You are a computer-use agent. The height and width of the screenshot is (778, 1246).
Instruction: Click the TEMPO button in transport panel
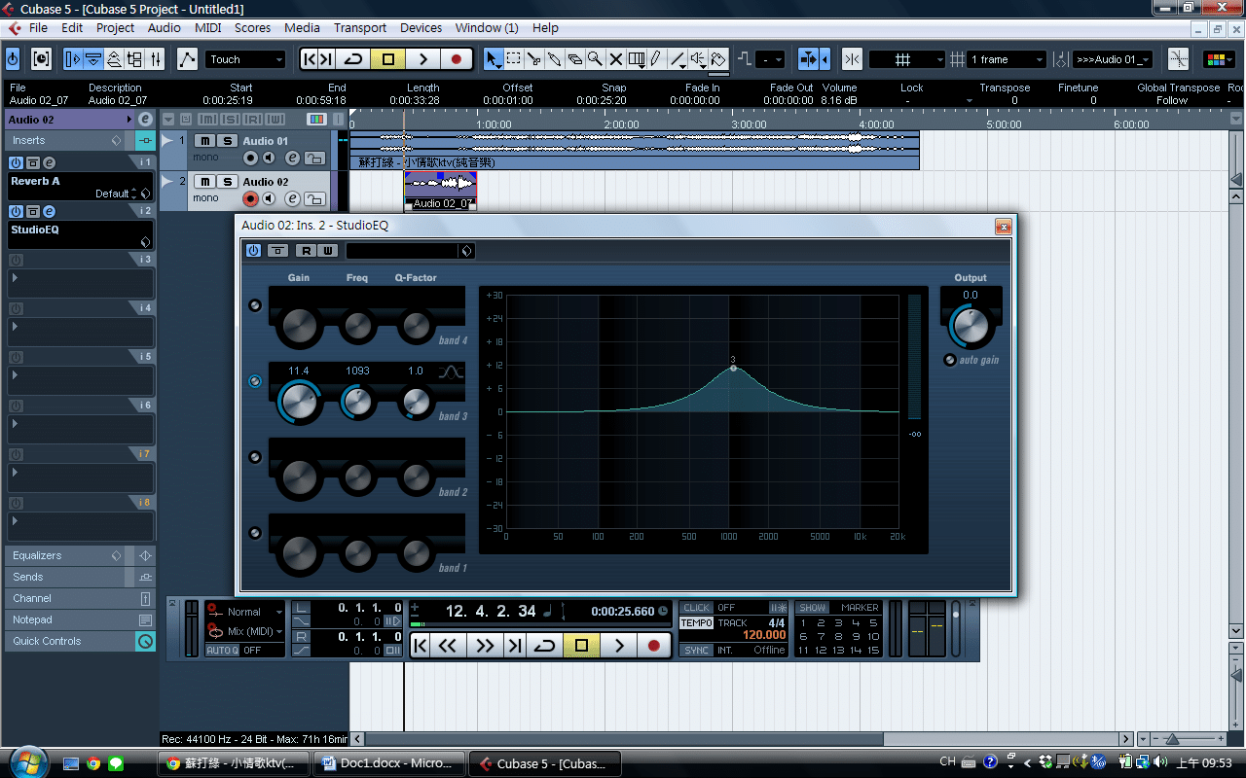pos(696,623)
